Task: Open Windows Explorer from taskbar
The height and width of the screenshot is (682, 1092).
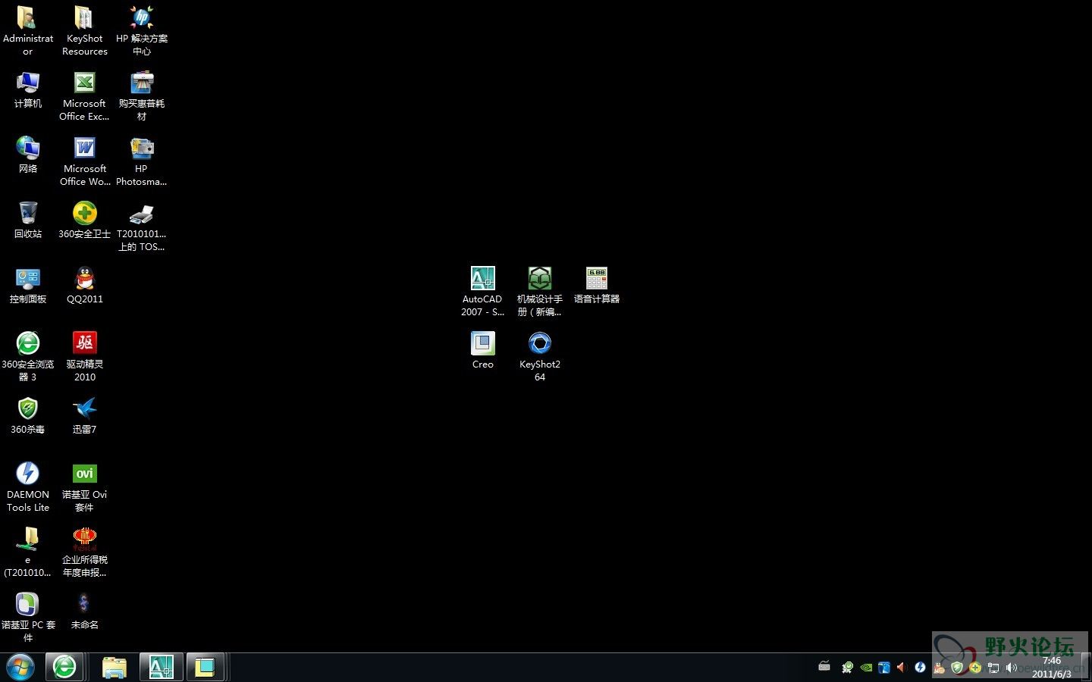Action: pyautogui.click(x=115, y=668)
